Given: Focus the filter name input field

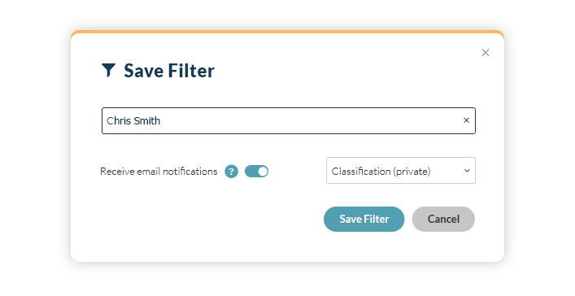Looking at the screenshot, I should coord(289,120).
